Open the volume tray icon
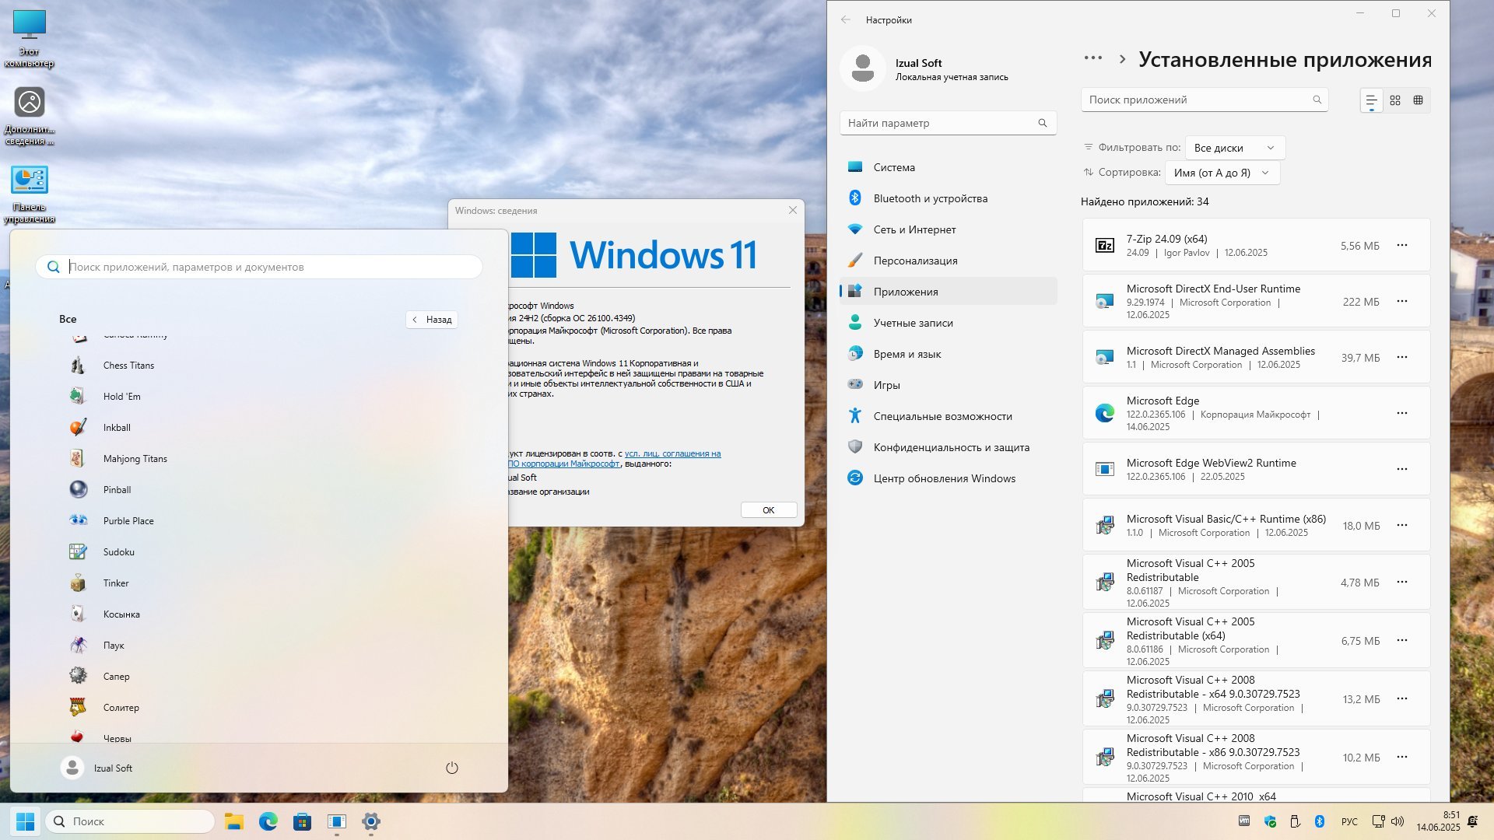This screenshot has height=840, width=1494. (x=1398, y=821)
